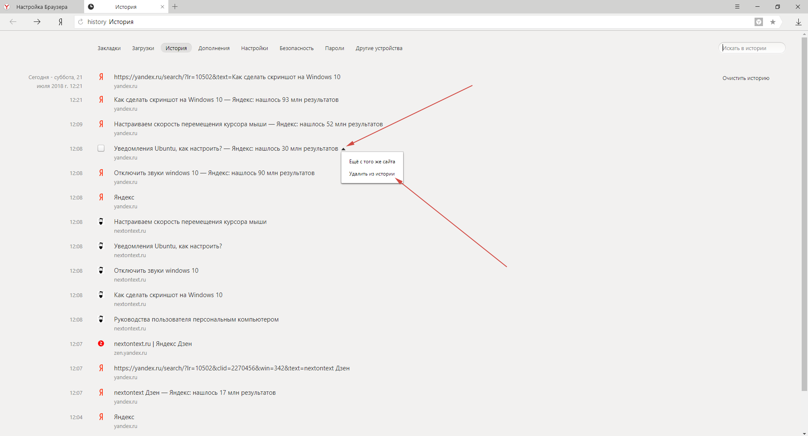Open the yandex.ru/search 'Как сделать скриншот' URL entry
The image size is (808, 436).
point(227,77)
